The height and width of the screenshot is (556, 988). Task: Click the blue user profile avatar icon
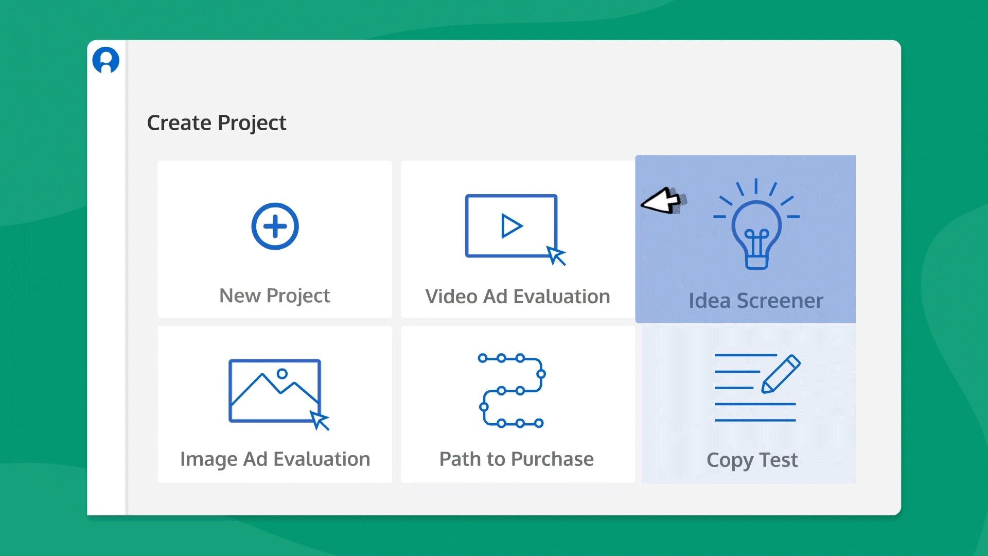[105, 60]
